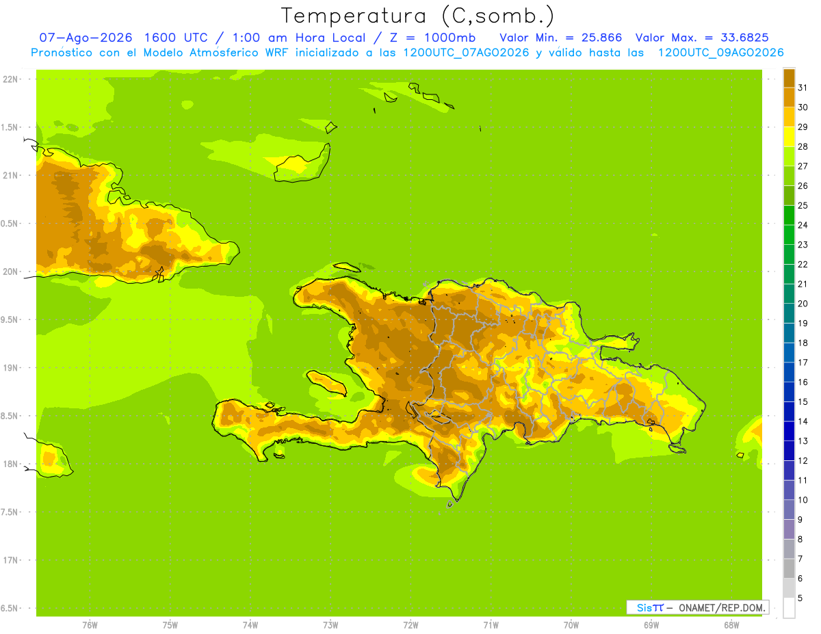Click the latitude label "7.5N"
The image size is (821, 634).
[x=10, y=512]
